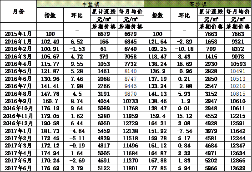The height and width of the screenshot is (172, 252).
Task: Select the cell showing -10.18
Action: pyautogui.click(x=184, y=49)
